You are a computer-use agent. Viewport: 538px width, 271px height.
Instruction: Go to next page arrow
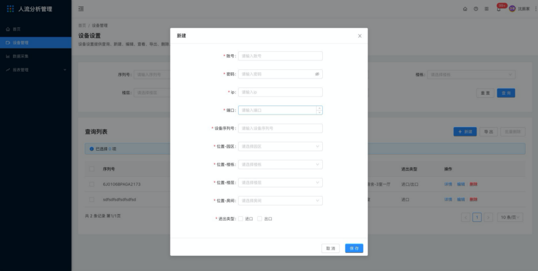click(x=488, y=217)
